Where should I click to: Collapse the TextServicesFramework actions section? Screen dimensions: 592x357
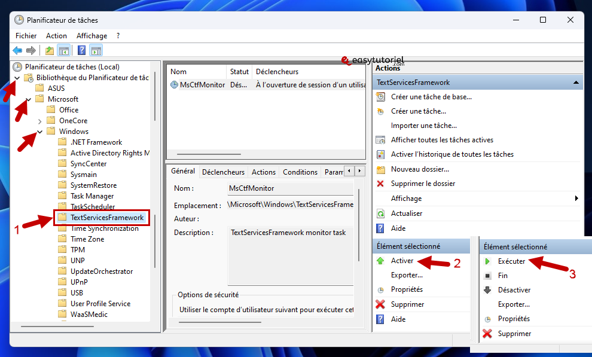(x=576, y=83)
